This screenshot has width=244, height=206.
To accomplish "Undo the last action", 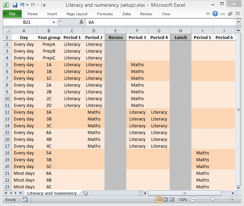I will tap(22, 5).
